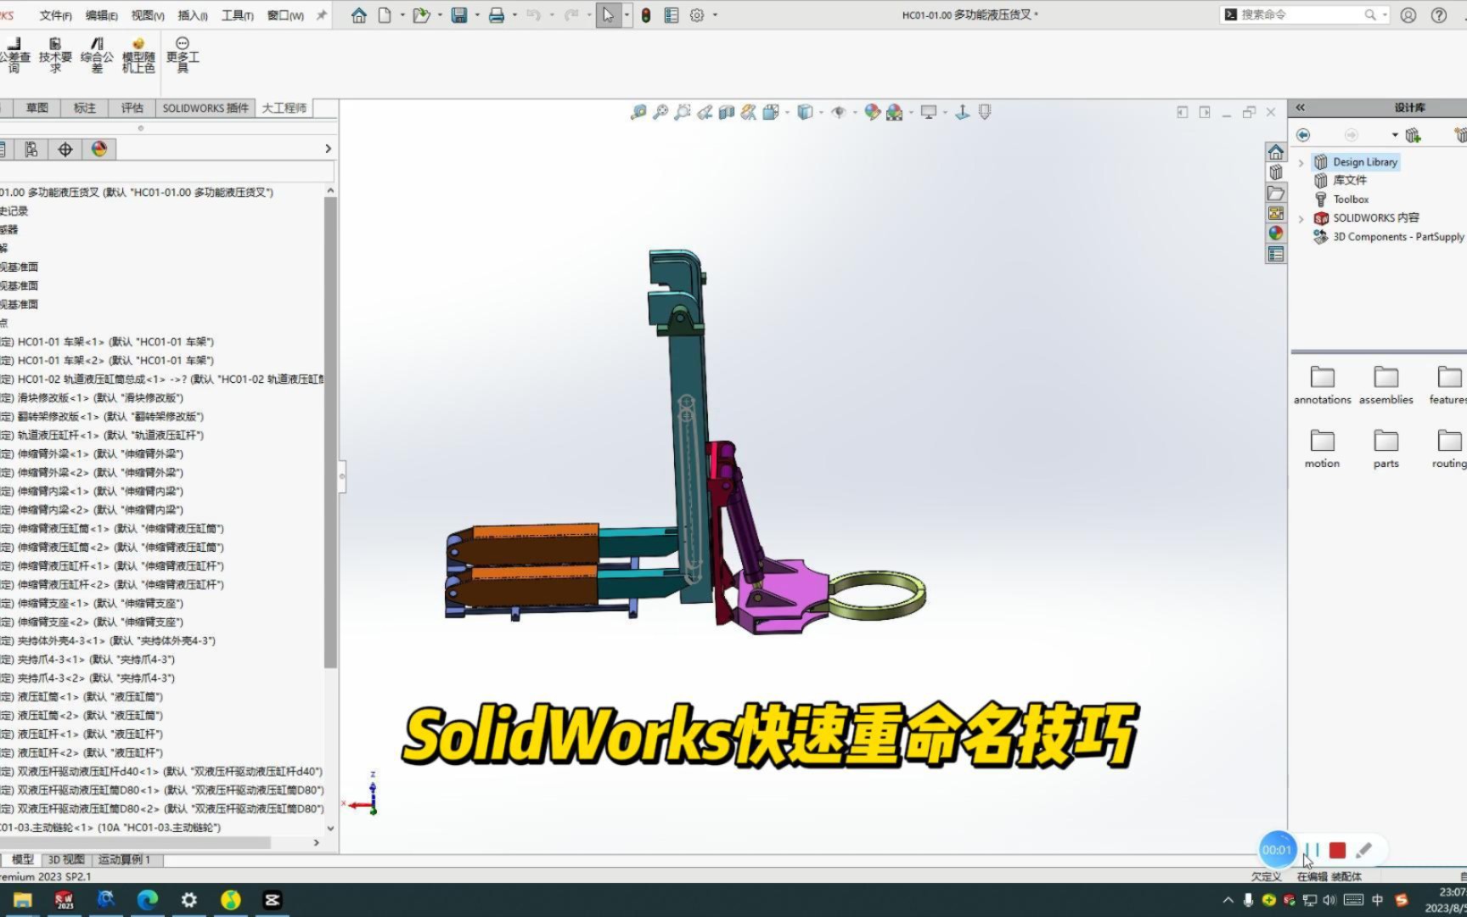Open the annotations folder in the library
Image resolution: width=1467 pixels, height=917 pixels.
click(1322, 385)
